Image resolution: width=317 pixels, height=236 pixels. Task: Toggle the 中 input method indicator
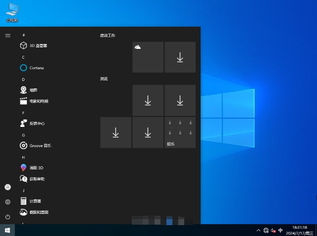pyautogui.click(x=280, y=231)
